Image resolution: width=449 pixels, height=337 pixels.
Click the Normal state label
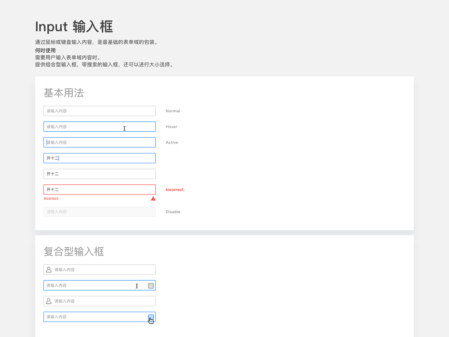tap(173, 111)
